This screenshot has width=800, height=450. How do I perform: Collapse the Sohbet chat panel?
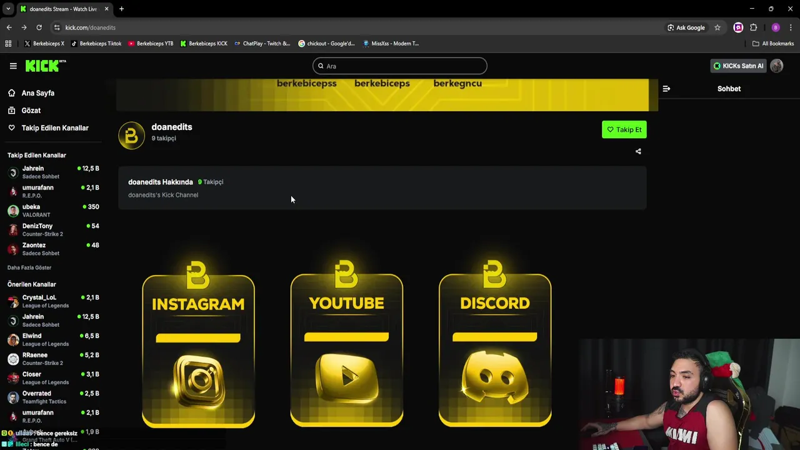666,89
